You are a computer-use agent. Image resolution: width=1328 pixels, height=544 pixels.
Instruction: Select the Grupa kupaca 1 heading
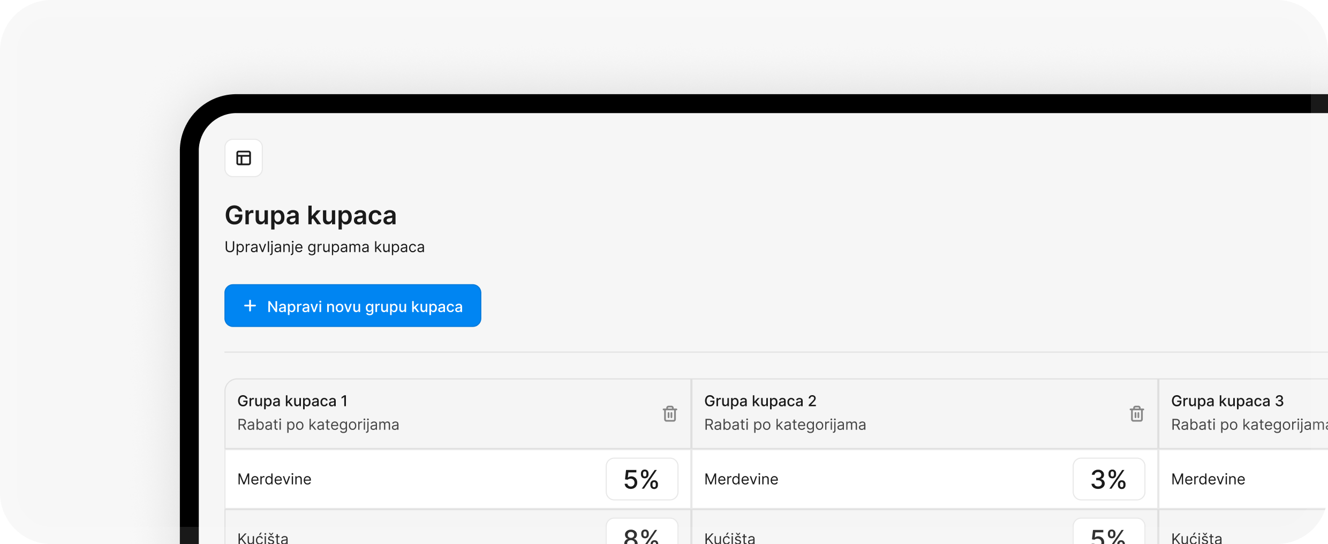pos(292,401)
